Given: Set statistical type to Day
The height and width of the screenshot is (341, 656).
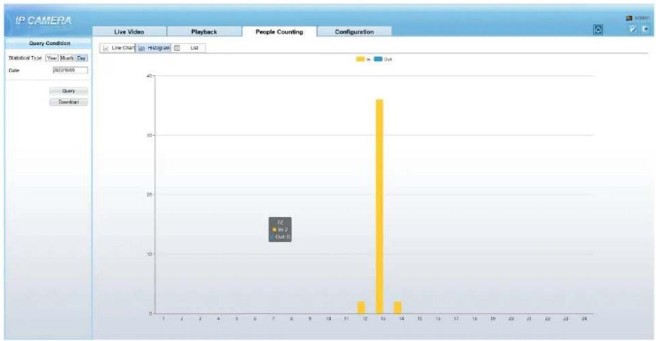Looking at the screenshot, I should point(82,58).
